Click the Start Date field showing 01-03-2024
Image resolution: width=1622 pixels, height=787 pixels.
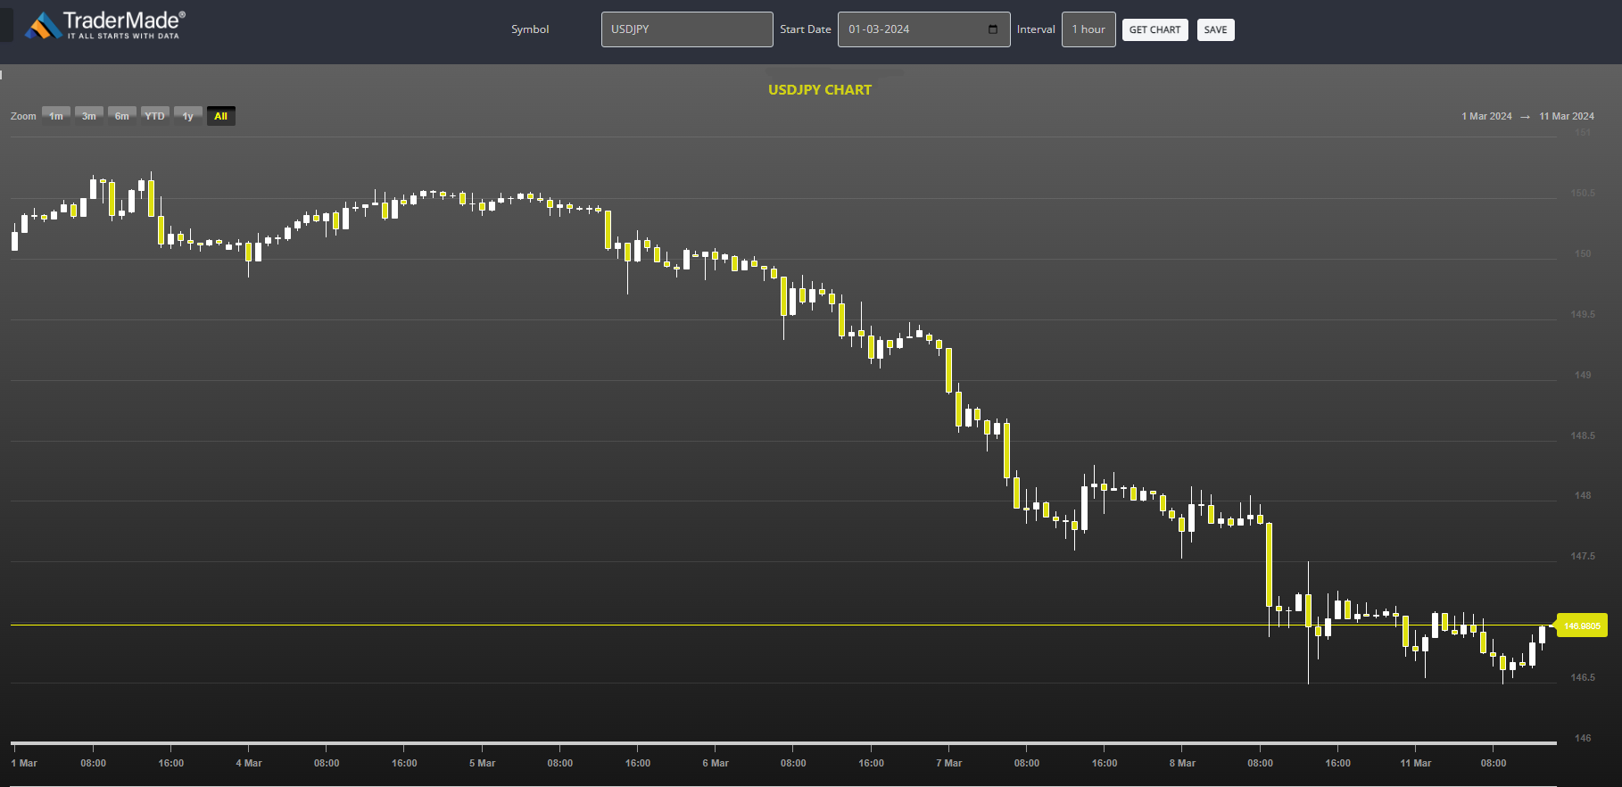[x=923, y=29]
